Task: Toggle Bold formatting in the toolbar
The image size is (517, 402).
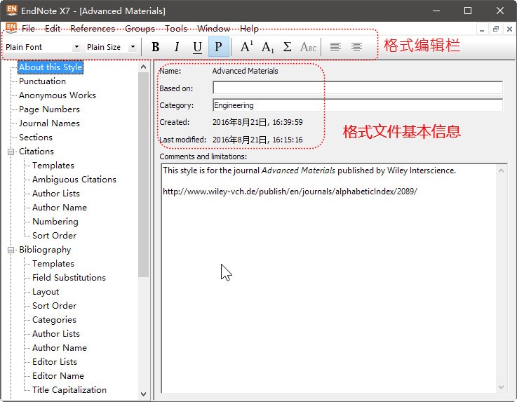Action: click(156, 47)
